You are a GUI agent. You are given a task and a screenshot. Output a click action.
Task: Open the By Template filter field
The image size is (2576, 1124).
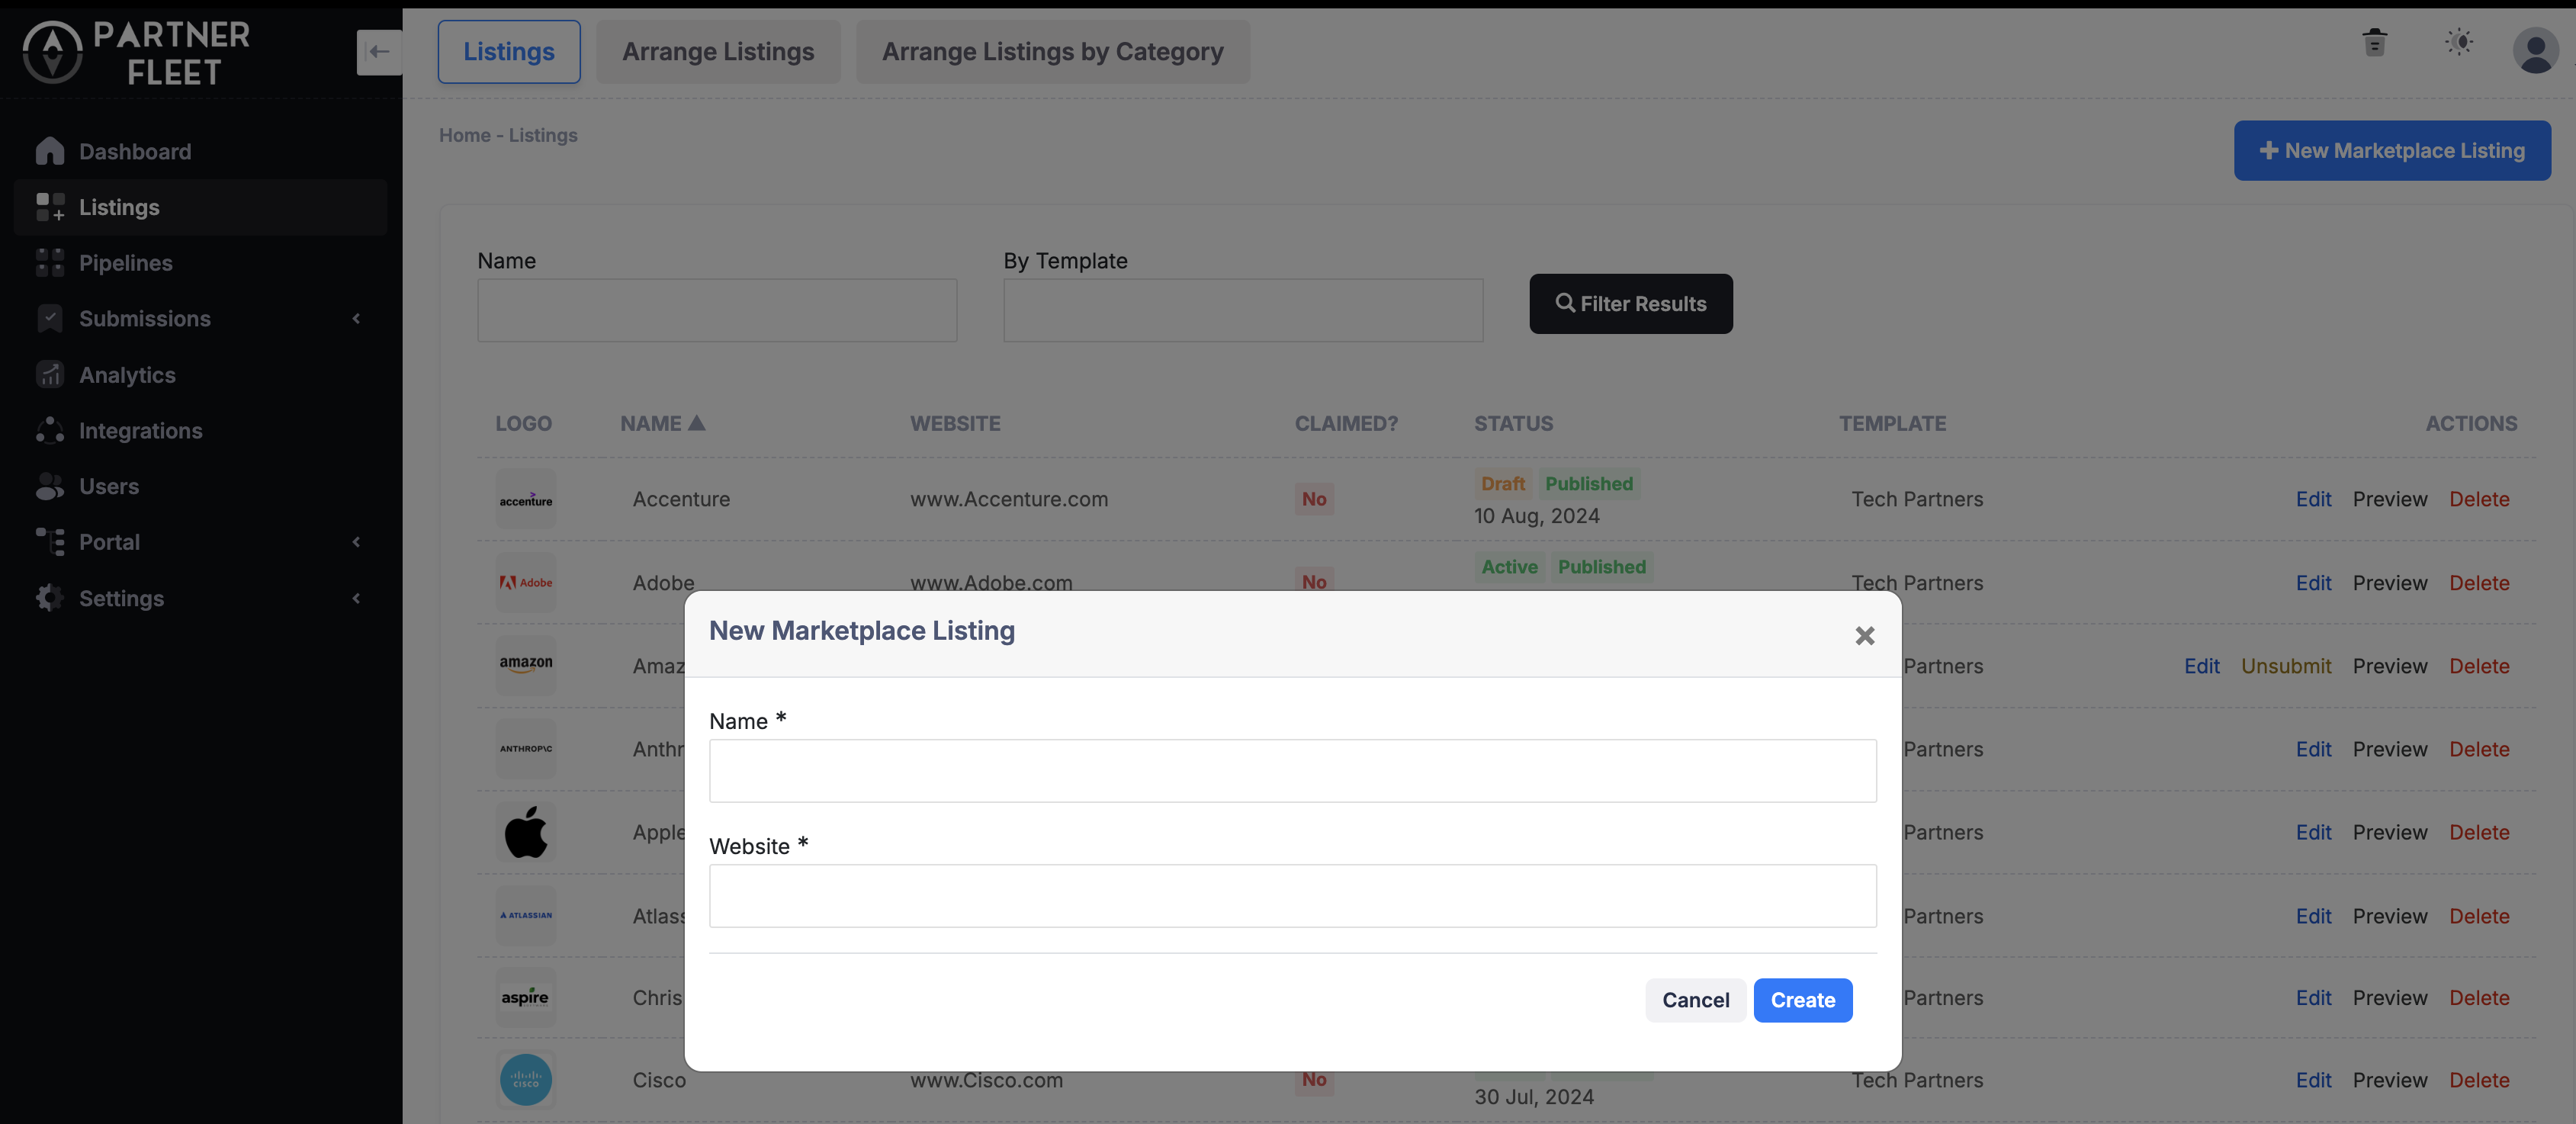click(1243, 310)
